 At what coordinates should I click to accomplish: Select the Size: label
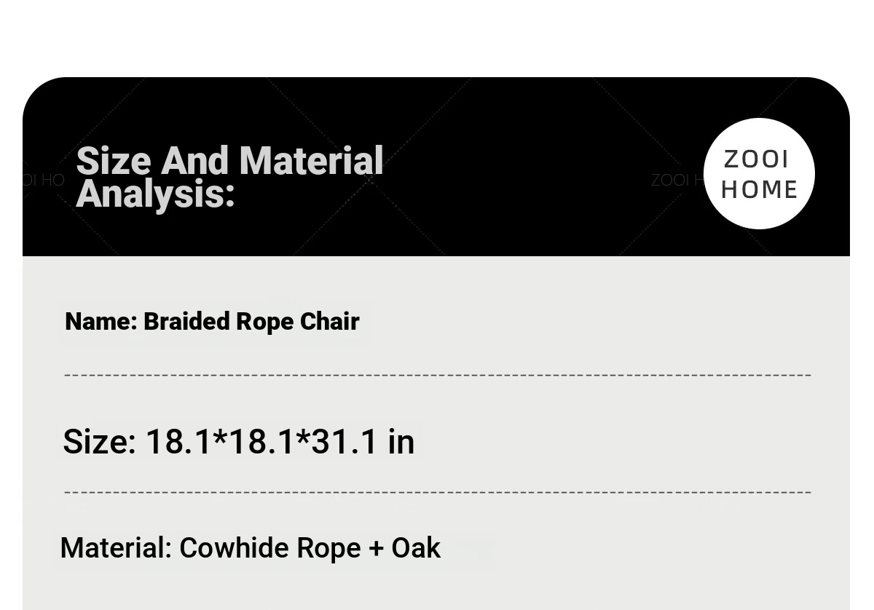pyautogui.click(x=100, y=441)
